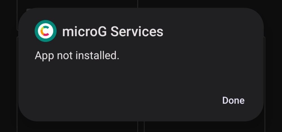Click the word Services in the title

click(x=137, y=32)
